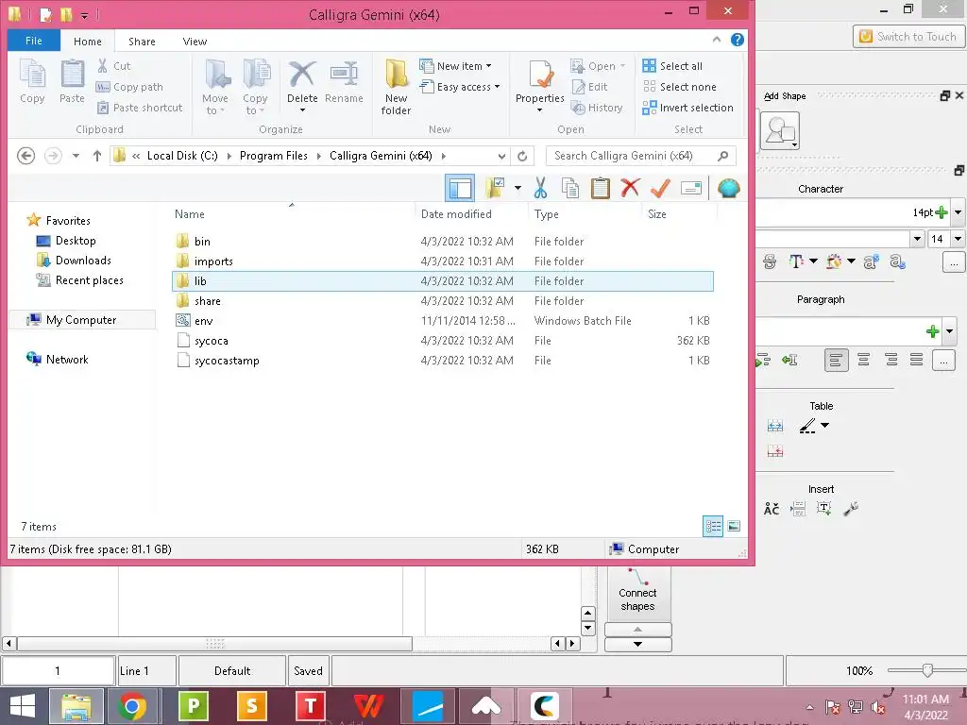This screenshot has height=725, width=967.
Task: Open Chrome from the taskbar
Action: pyautogui.click(x=132, y=705)
